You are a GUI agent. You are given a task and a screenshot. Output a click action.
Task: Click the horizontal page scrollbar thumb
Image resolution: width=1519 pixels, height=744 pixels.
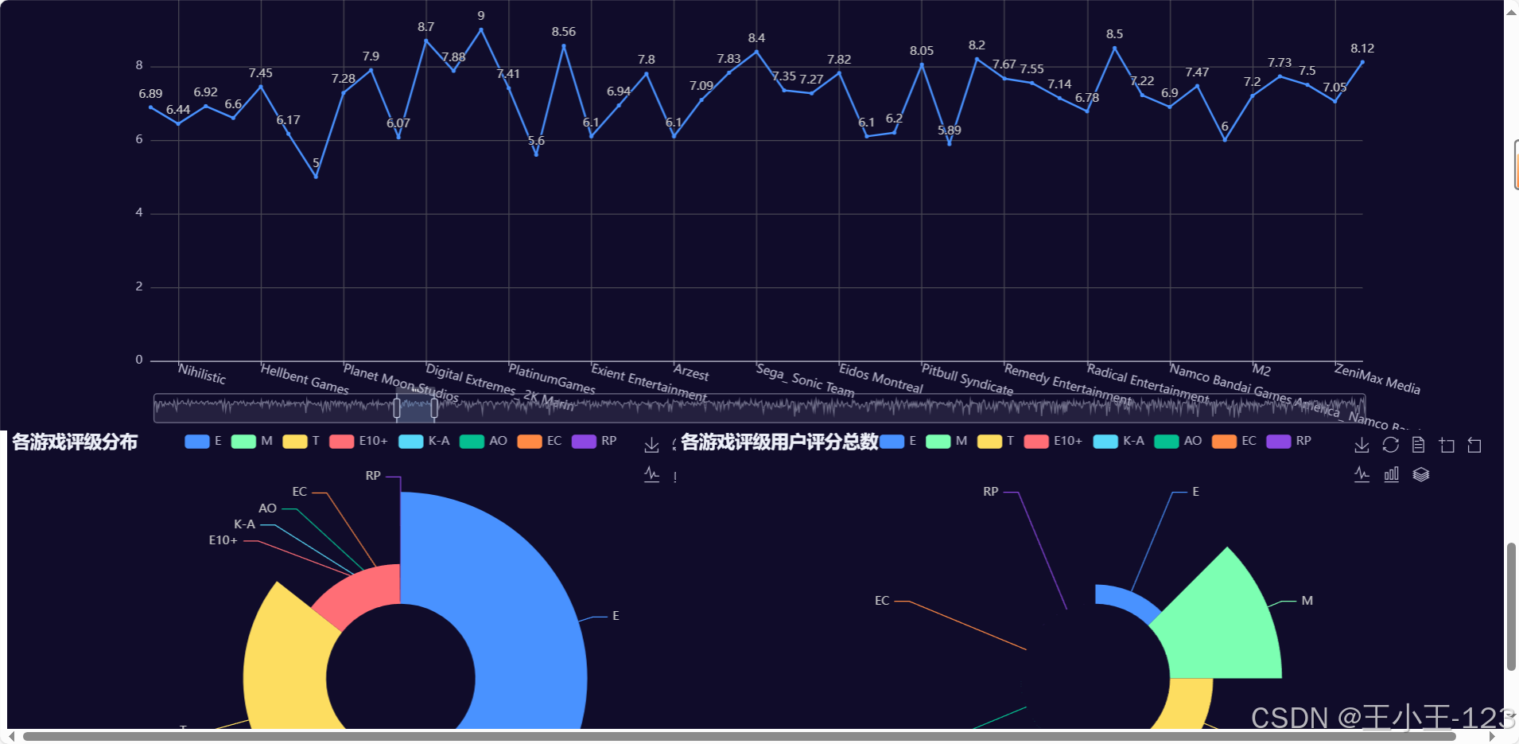pos(739,736)
